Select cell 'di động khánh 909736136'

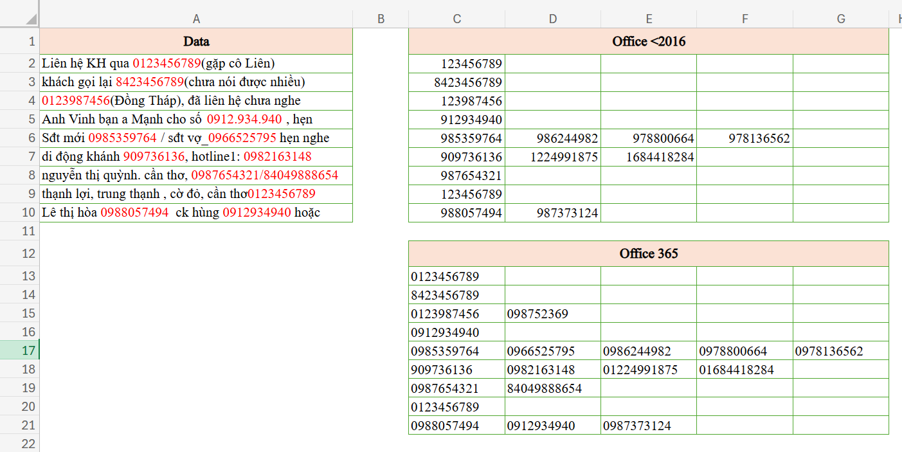pos(196,157)
